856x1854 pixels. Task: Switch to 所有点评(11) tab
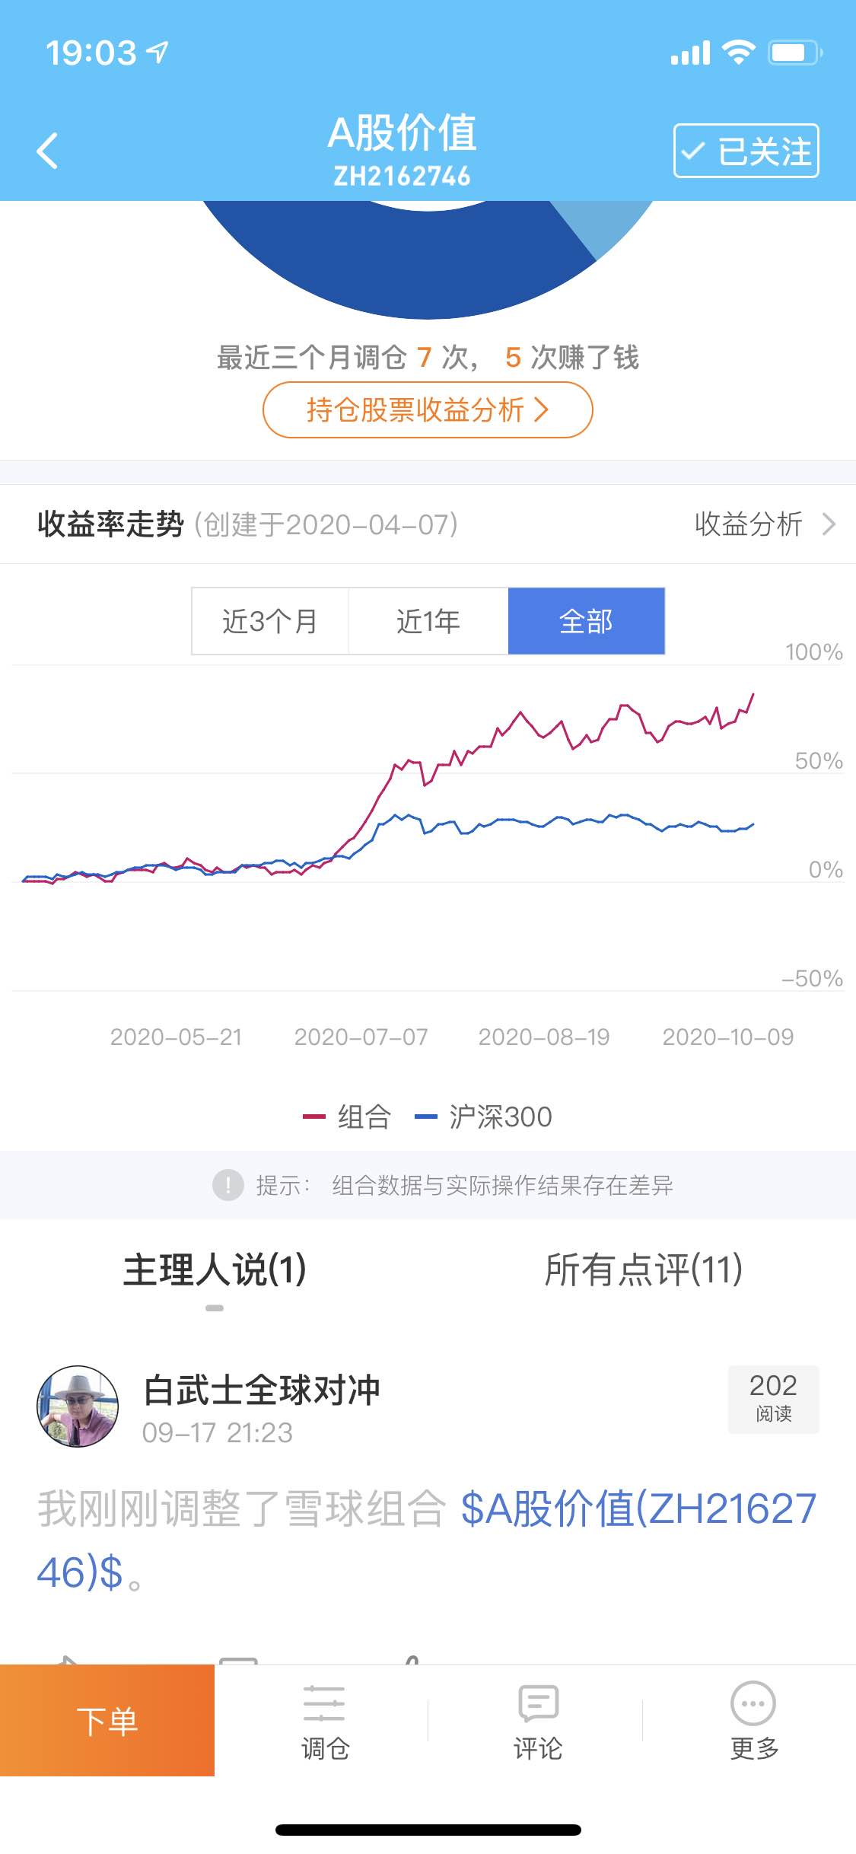pos(644,1269)
